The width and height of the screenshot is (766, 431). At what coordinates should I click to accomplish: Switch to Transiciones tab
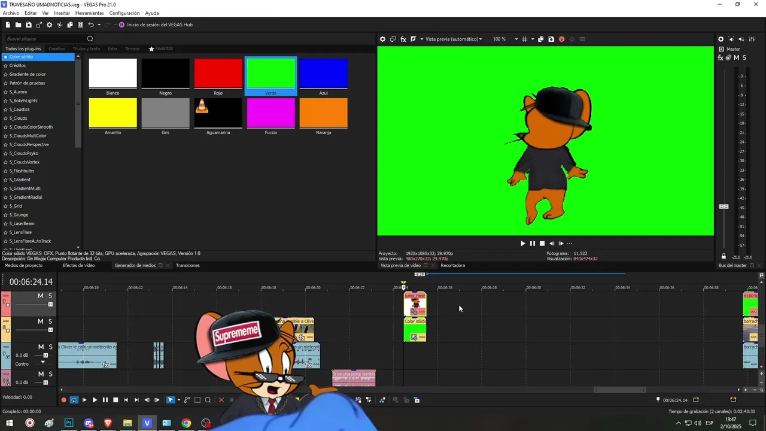tap(188, 265)
